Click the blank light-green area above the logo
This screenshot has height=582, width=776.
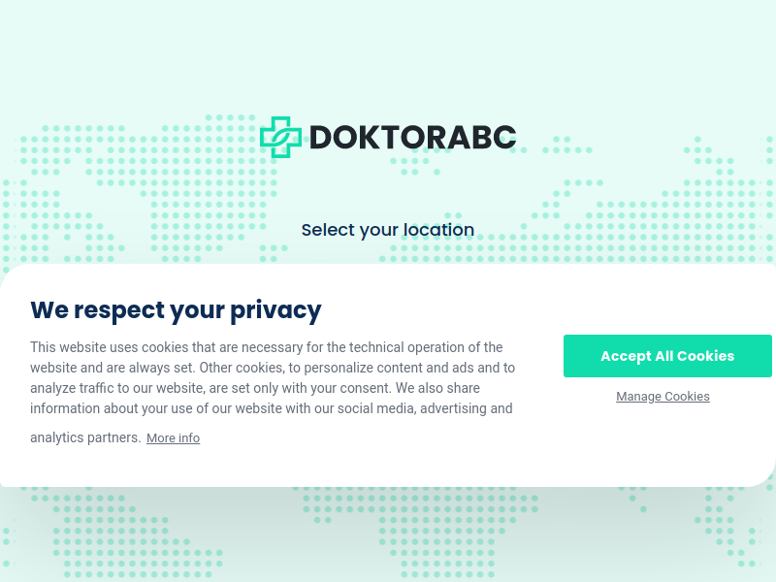tap(388, 54)
